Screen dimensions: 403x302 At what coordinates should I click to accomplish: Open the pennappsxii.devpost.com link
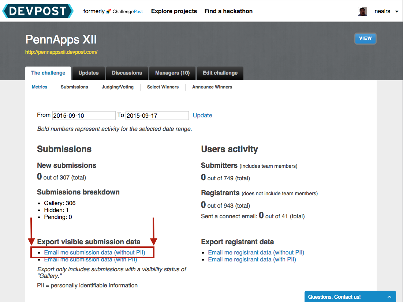click(61, 52)
